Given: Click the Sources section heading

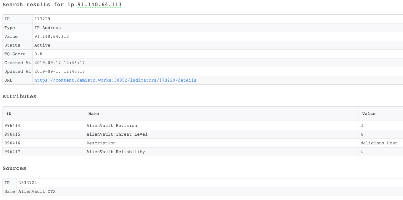Looking at the screenshot, I should 14,168.
